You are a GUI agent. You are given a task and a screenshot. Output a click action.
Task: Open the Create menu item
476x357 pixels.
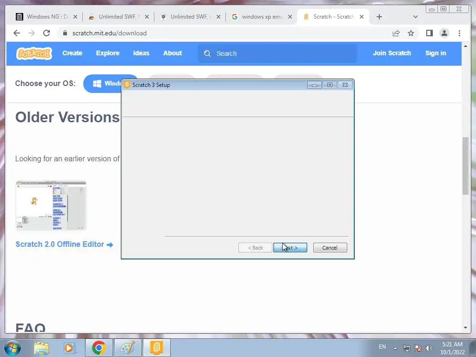(x=72, y=53)
